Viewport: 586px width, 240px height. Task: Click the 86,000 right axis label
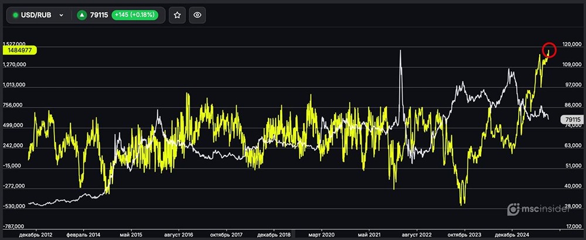coord(573,105)
